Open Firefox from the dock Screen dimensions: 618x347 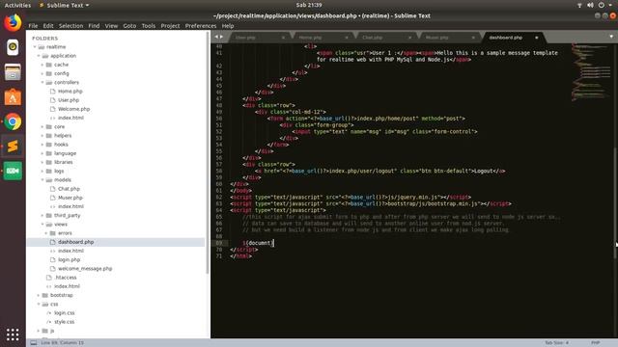[13, 22]
